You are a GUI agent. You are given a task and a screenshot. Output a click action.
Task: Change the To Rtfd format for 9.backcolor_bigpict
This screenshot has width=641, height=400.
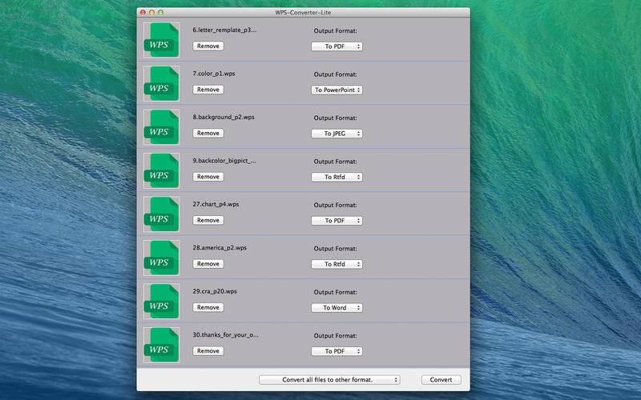pos(337,177)
